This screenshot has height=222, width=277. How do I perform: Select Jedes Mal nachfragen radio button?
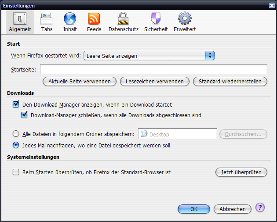coord(16,145)
